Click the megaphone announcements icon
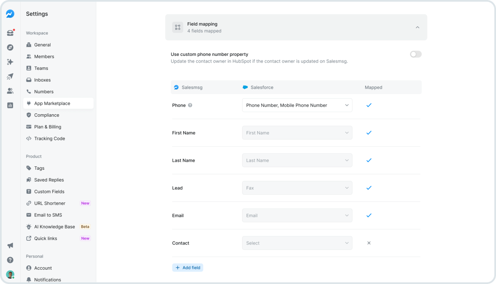The width and height of the screenshot is (496, 284). (10, 245)
